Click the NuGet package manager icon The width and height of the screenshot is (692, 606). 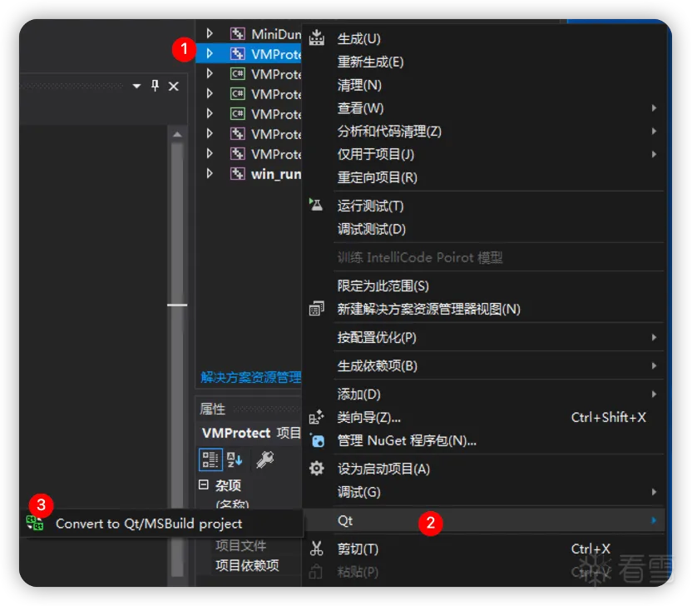(x=317, y=440)
